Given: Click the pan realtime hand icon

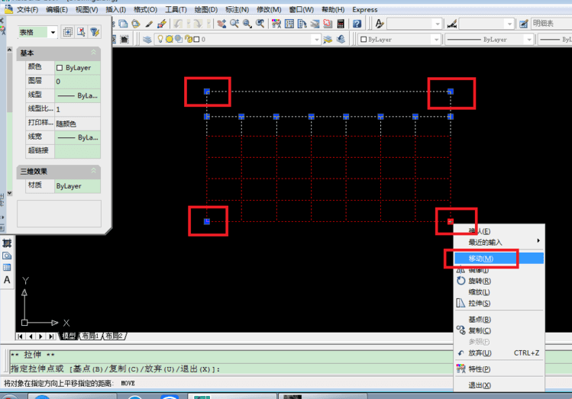Looking at the screenshot, I should click(221, 24).
